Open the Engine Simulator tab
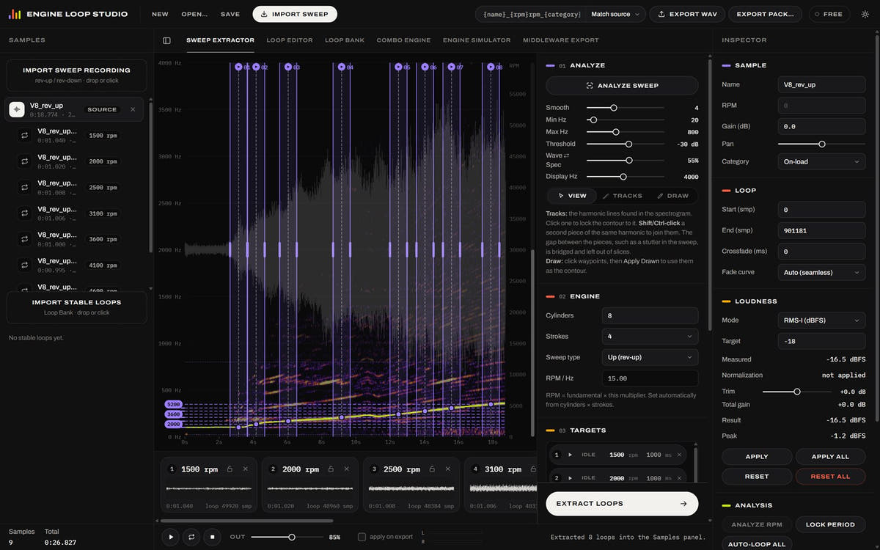Image resolution: width=880 pixels, height=550 pixels. (x=477, y=40)
